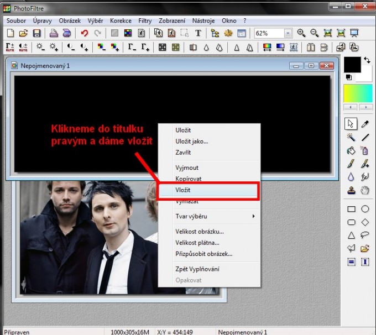Choose the Rhombus selection shape
376x335 pixels.
(x=365, y=222)
